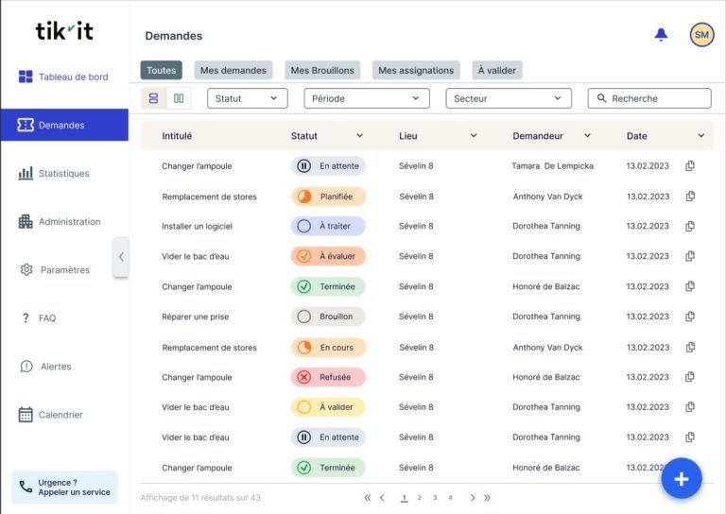This screenshot has height=514, width=726.
Task: Open the Secteur filter dropdown
Action: 509,98
